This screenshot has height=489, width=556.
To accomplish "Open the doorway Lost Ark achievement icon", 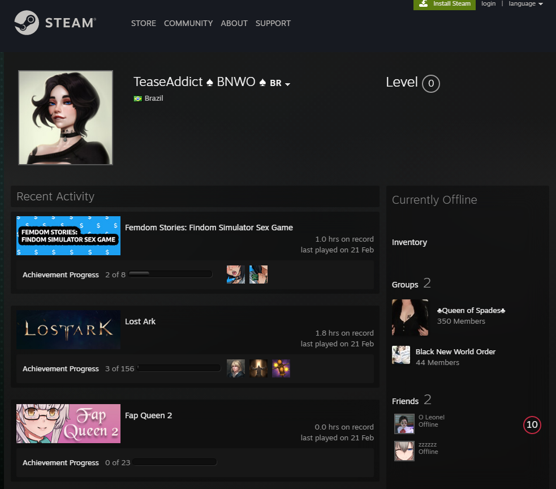I will [258, 368].
